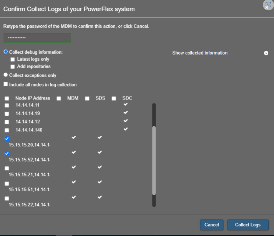Uncheck node 15.15.15.20 checkbox
Image resolution: width=274 pixels, height=236 pixels.
[7, 139]
